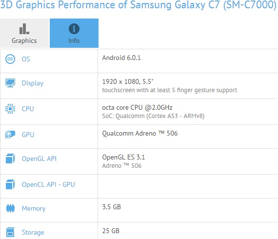Viewport: 278px width, 239px height.
Task: Click the bar chart Graphics icon
Action: (24, 29)
